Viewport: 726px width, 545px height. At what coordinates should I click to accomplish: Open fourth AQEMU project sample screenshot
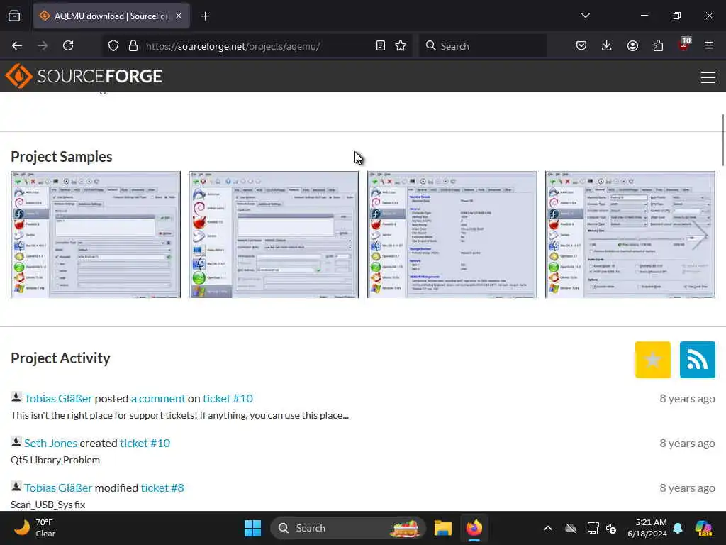point(630,234)
